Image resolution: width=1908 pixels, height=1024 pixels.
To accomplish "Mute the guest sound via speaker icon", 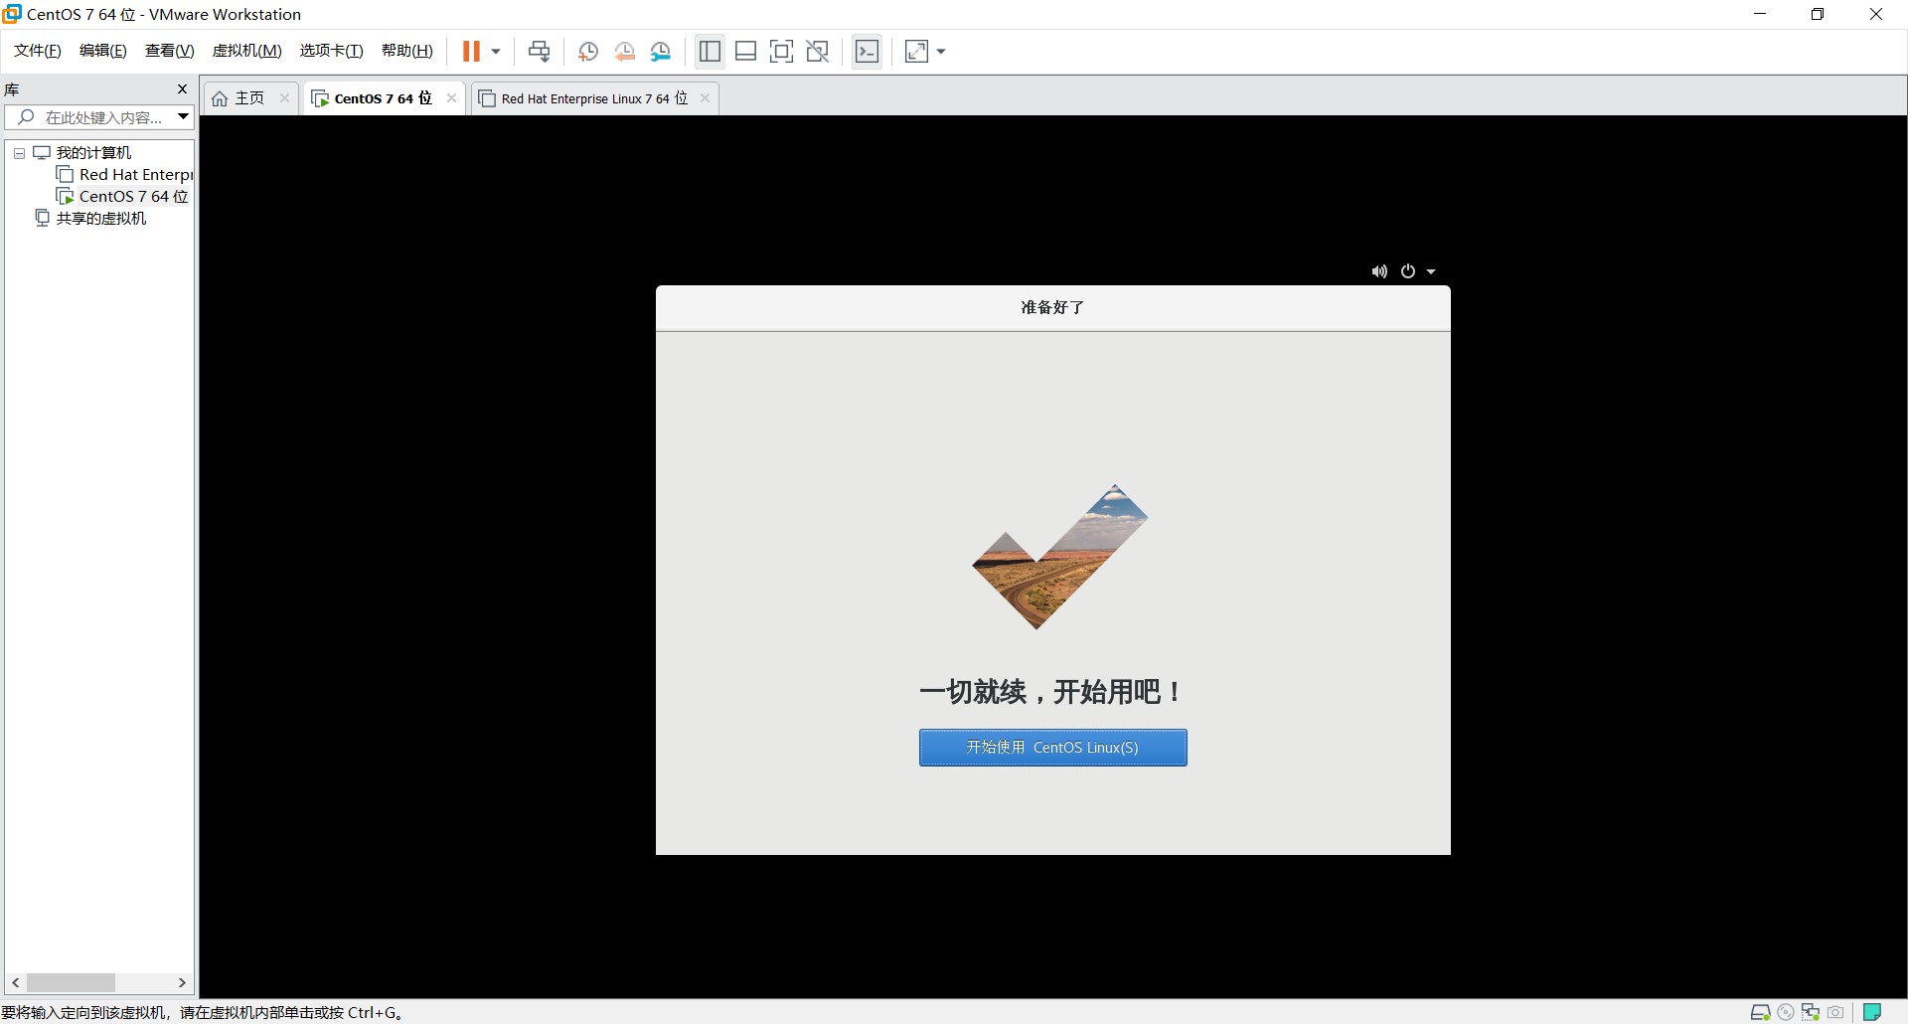I will pos(1378,270).
